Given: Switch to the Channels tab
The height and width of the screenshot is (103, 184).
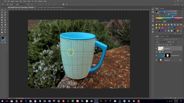Looking at the screenshot, I should [162, 36].
